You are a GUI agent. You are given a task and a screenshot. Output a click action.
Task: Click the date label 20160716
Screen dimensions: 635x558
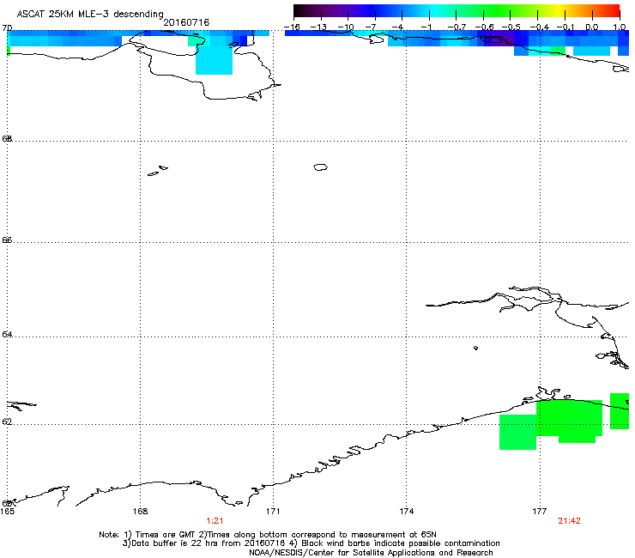click(186, 22)
